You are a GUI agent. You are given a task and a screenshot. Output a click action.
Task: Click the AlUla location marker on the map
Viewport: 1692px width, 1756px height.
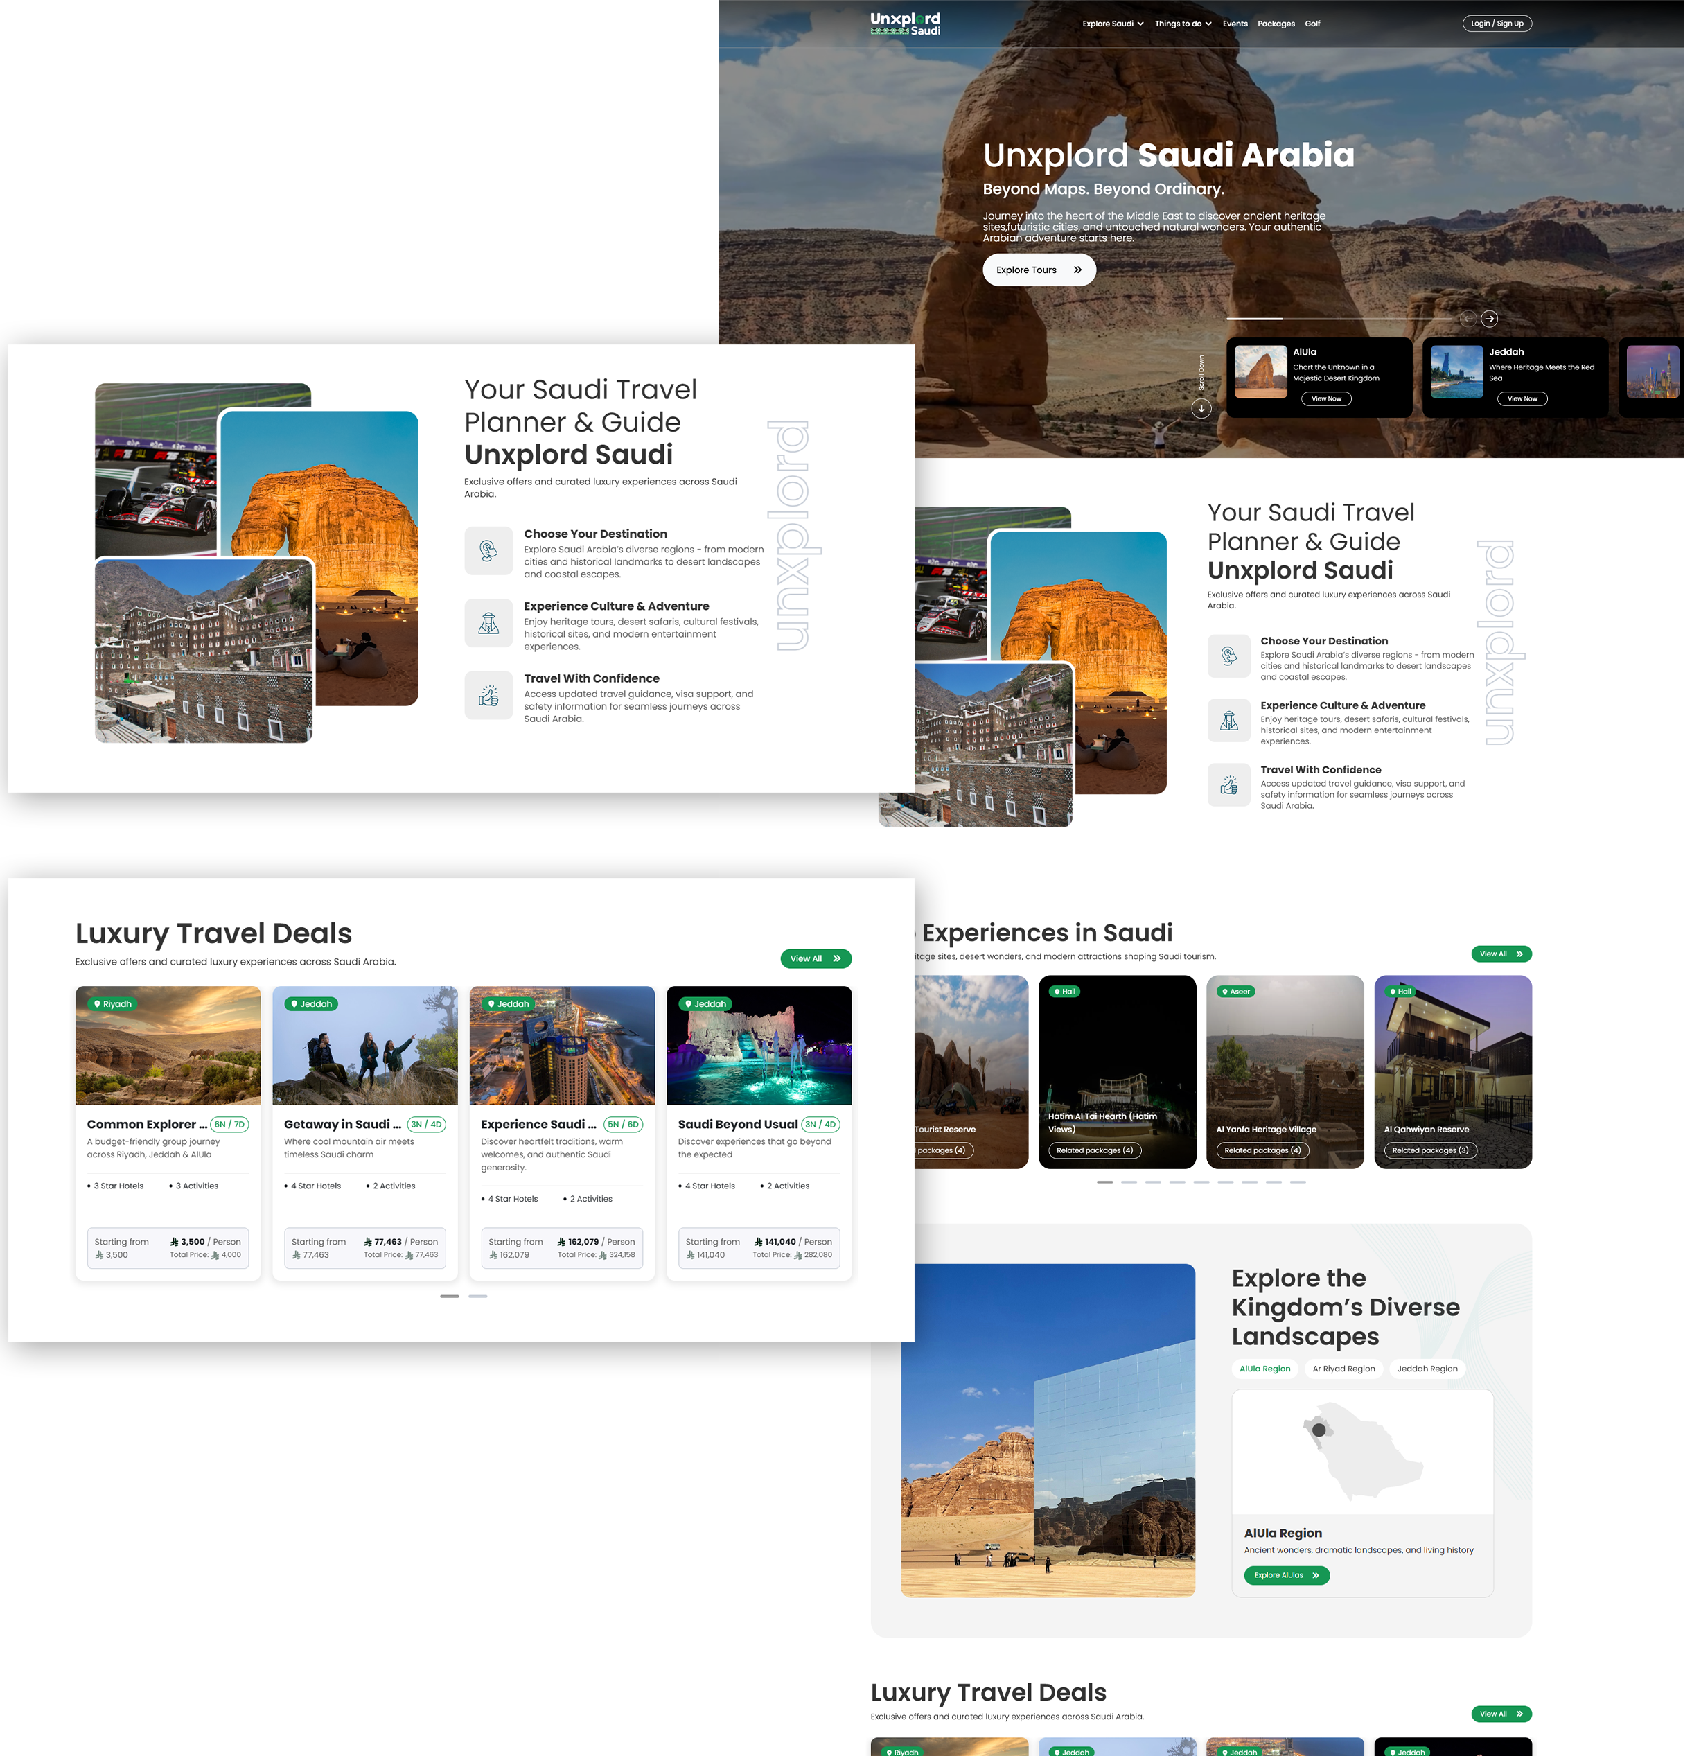click(x=1319, y=1430)
